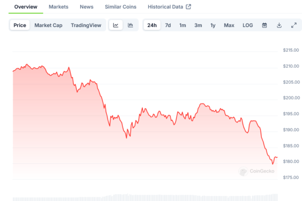302x201 pixels.
Task: Show Max time range
Action: (229, 25)
